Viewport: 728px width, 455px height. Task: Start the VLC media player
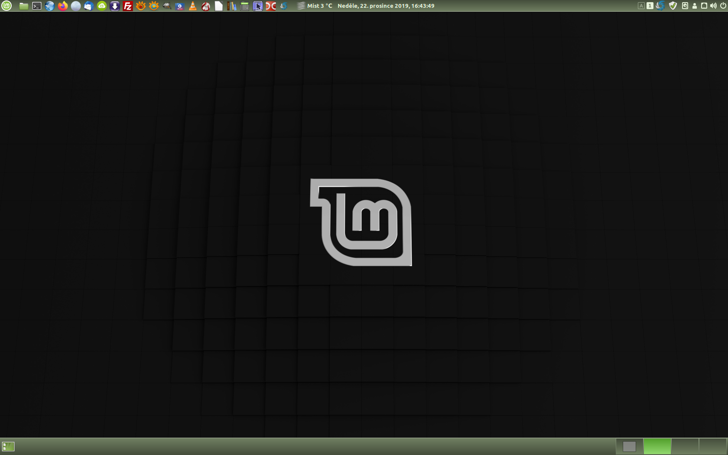[193, 6]
